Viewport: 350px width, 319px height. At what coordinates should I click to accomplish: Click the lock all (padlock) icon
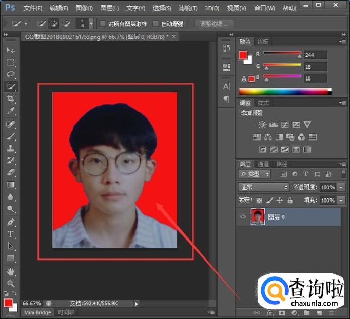[290, 200]
